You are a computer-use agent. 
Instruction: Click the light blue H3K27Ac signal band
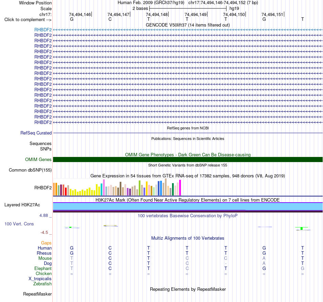[188, 206]
